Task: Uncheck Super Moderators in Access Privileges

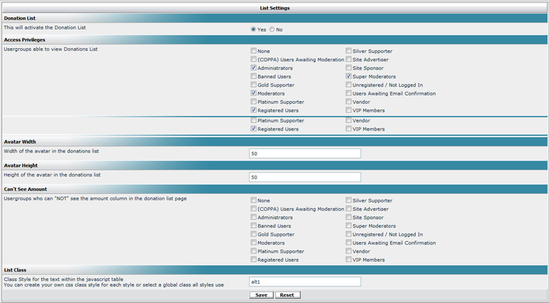Action: (x=349, y=76)
